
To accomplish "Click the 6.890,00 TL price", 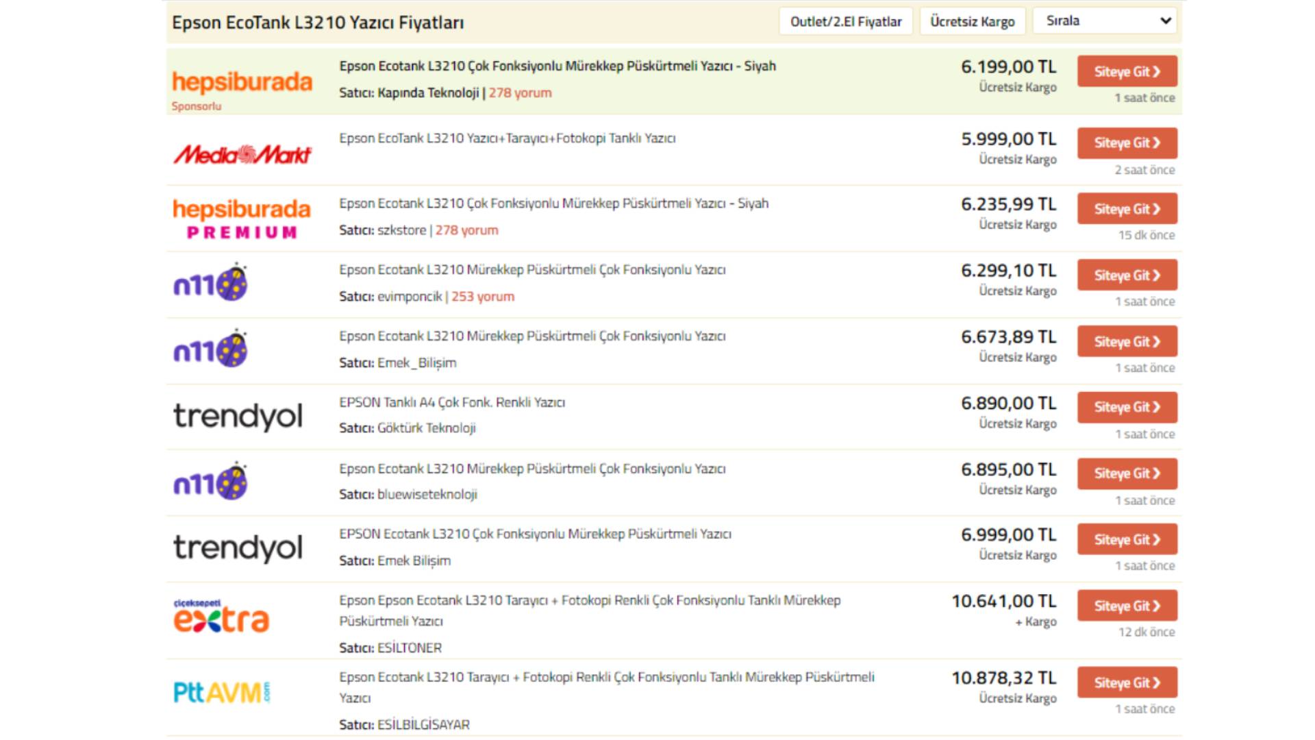I will pyautogui.click(x=1008, y=404).
